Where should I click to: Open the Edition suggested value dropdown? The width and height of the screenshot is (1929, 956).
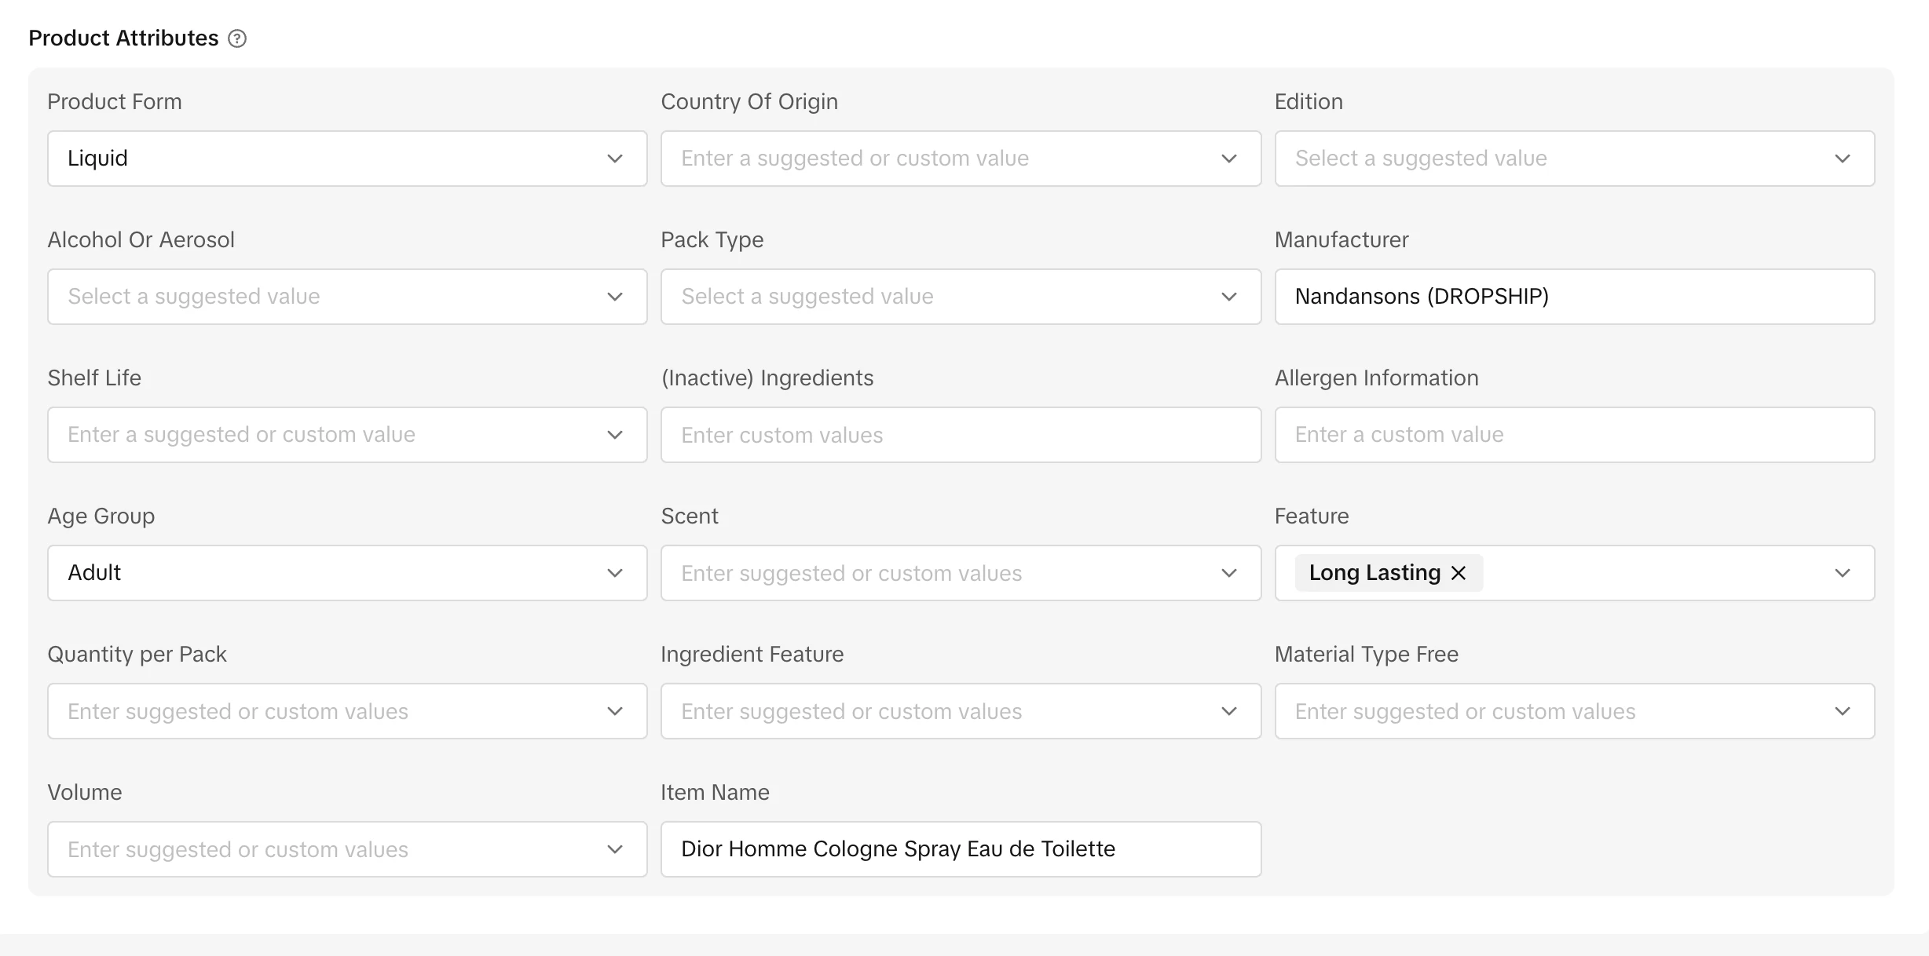[1574, 159]
